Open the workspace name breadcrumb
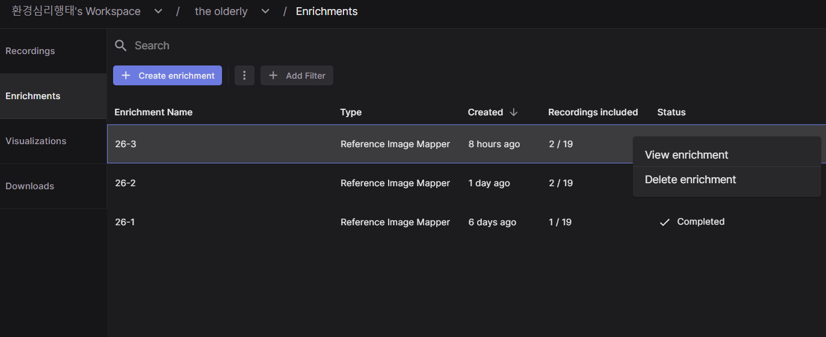 click(x=76, y=11)
